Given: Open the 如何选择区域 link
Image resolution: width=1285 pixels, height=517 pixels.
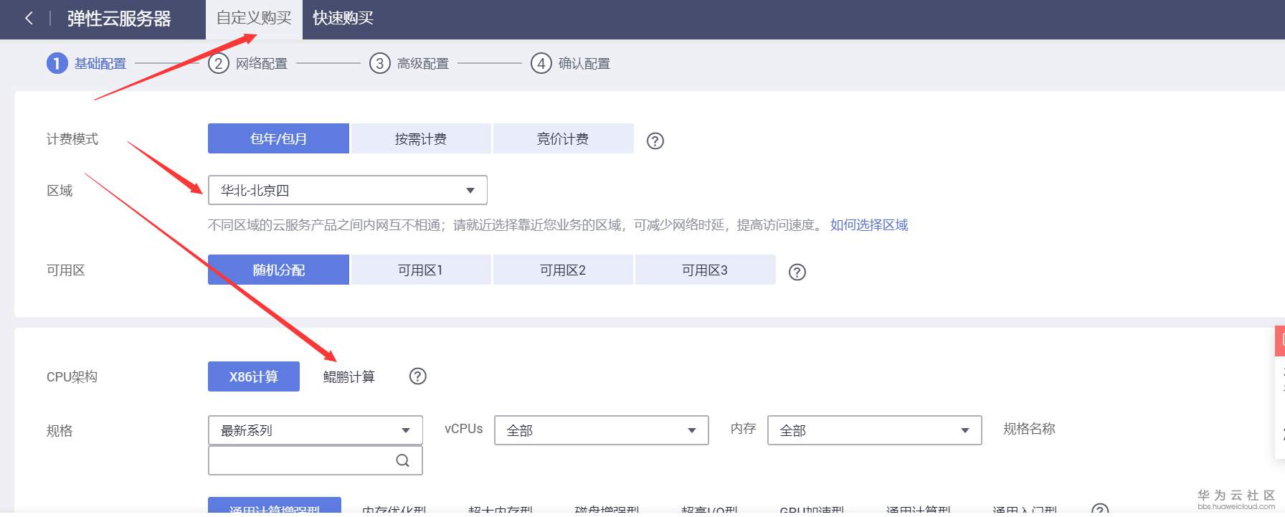Looking at the screenshot, I should pyautogui.click(x=869, y=225).
